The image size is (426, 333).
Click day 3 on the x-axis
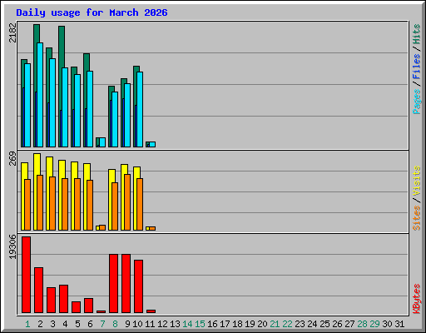tap(52, 324)
